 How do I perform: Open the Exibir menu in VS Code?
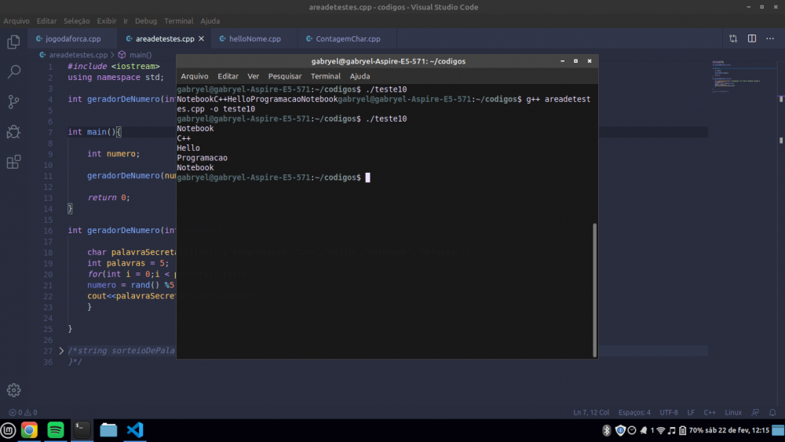click(x=107, y=21)
